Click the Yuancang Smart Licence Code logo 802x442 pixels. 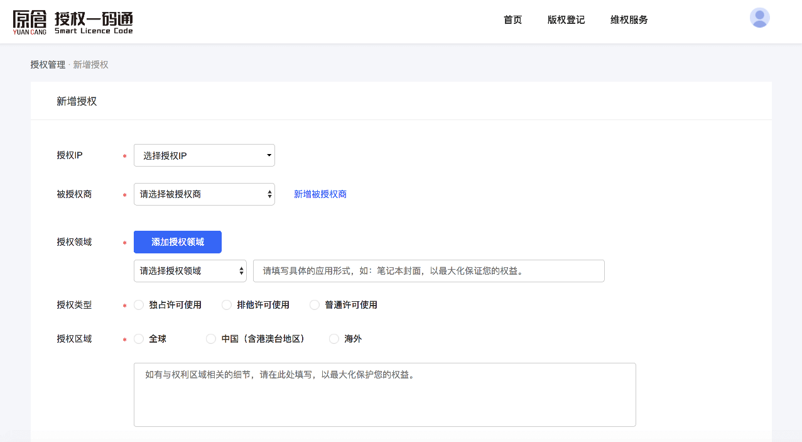point(73,22)
